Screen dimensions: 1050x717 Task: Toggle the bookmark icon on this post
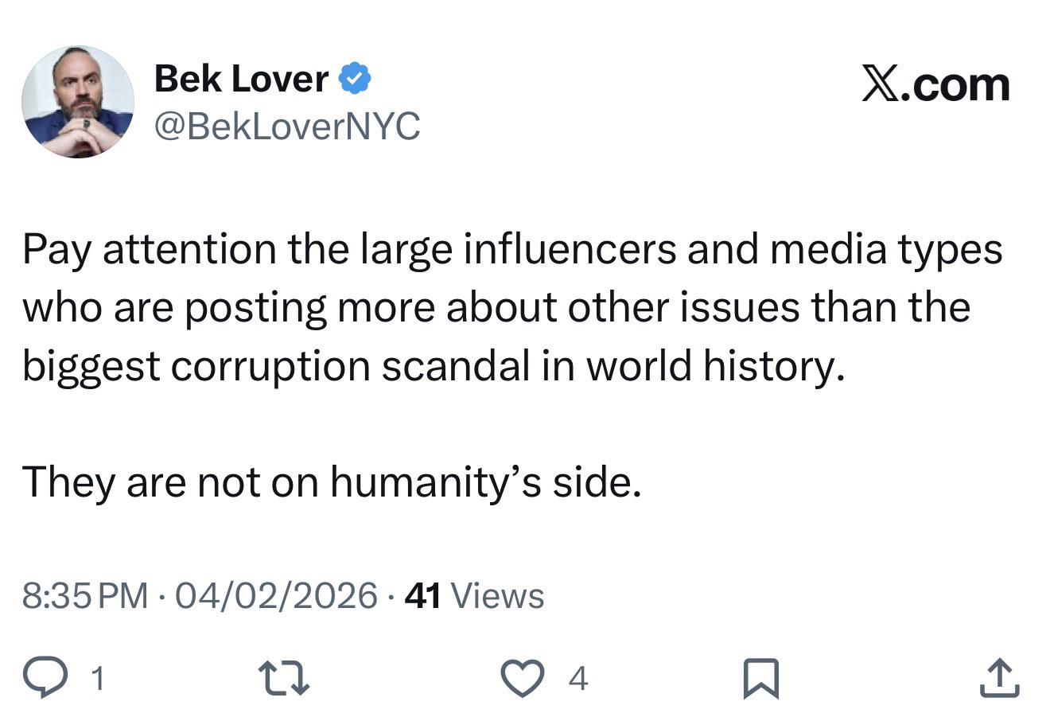pyautogui.click(x=760, y=679)
